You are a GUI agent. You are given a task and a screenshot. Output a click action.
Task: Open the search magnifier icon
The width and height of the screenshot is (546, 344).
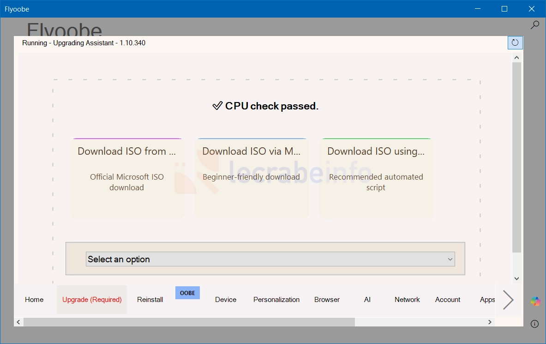[x=534, y=25]
